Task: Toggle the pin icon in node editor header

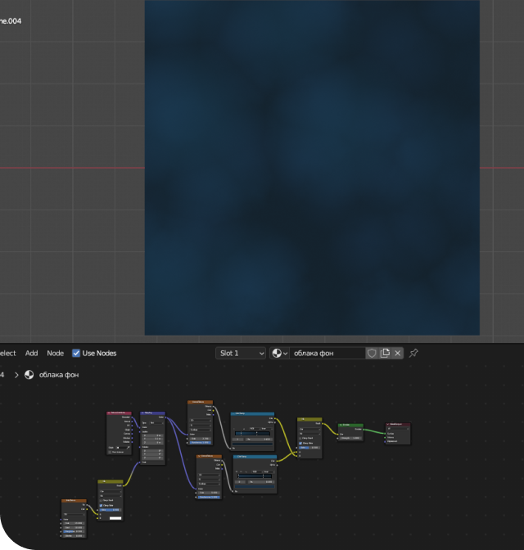Action: click(x=413, y=353)
